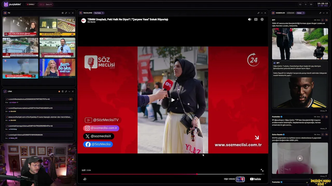
Task: Click the share arrow below the video
Action: coord(85,179)
